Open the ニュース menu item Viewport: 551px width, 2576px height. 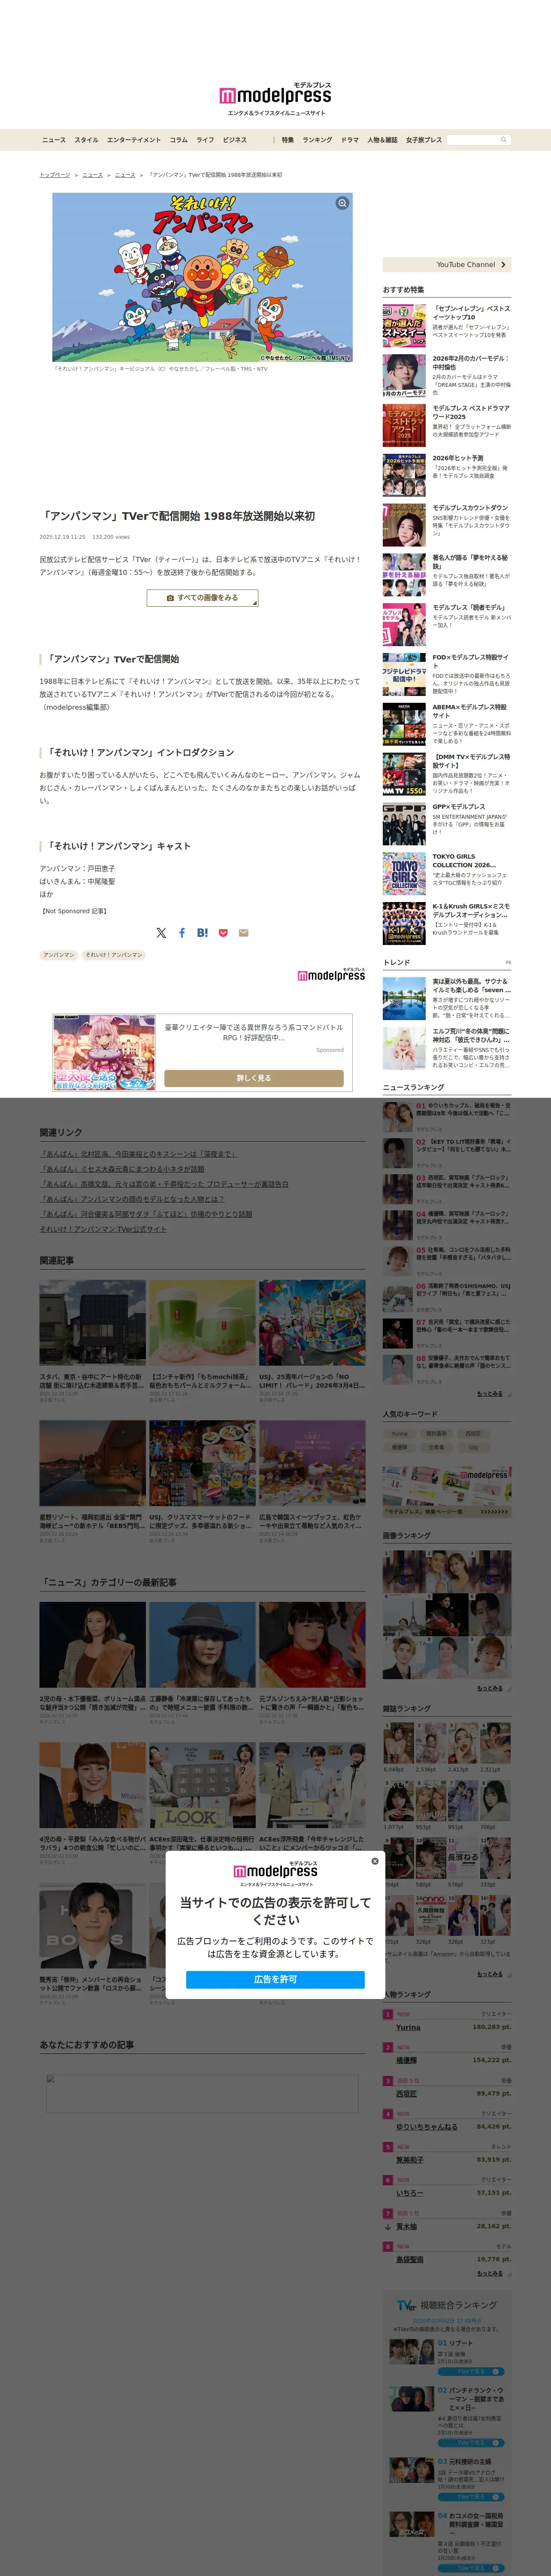[54, 140]
